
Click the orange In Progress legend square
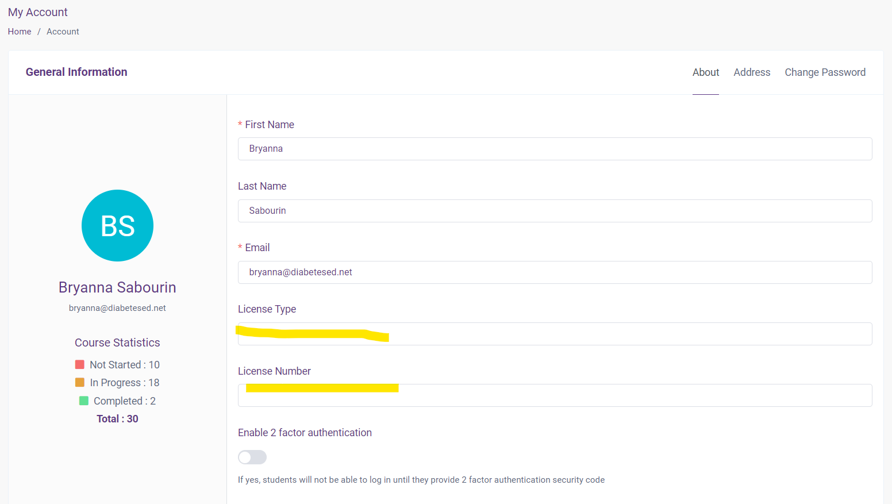pos(80,382)
